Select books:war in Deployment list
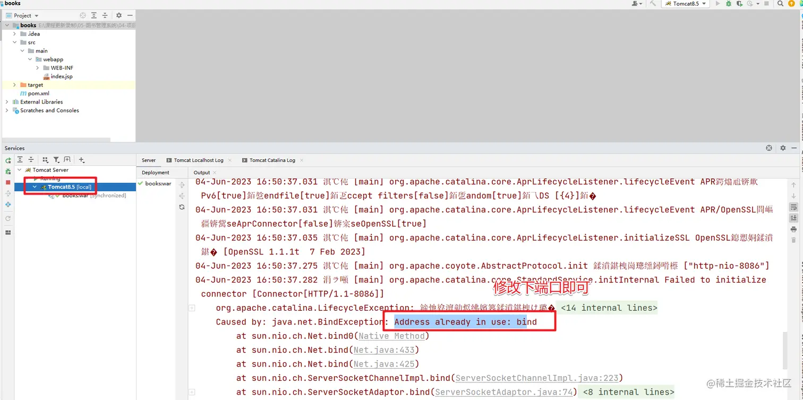Image resolution: width=803 pixels, height=400 pixels. click(155, 183)
